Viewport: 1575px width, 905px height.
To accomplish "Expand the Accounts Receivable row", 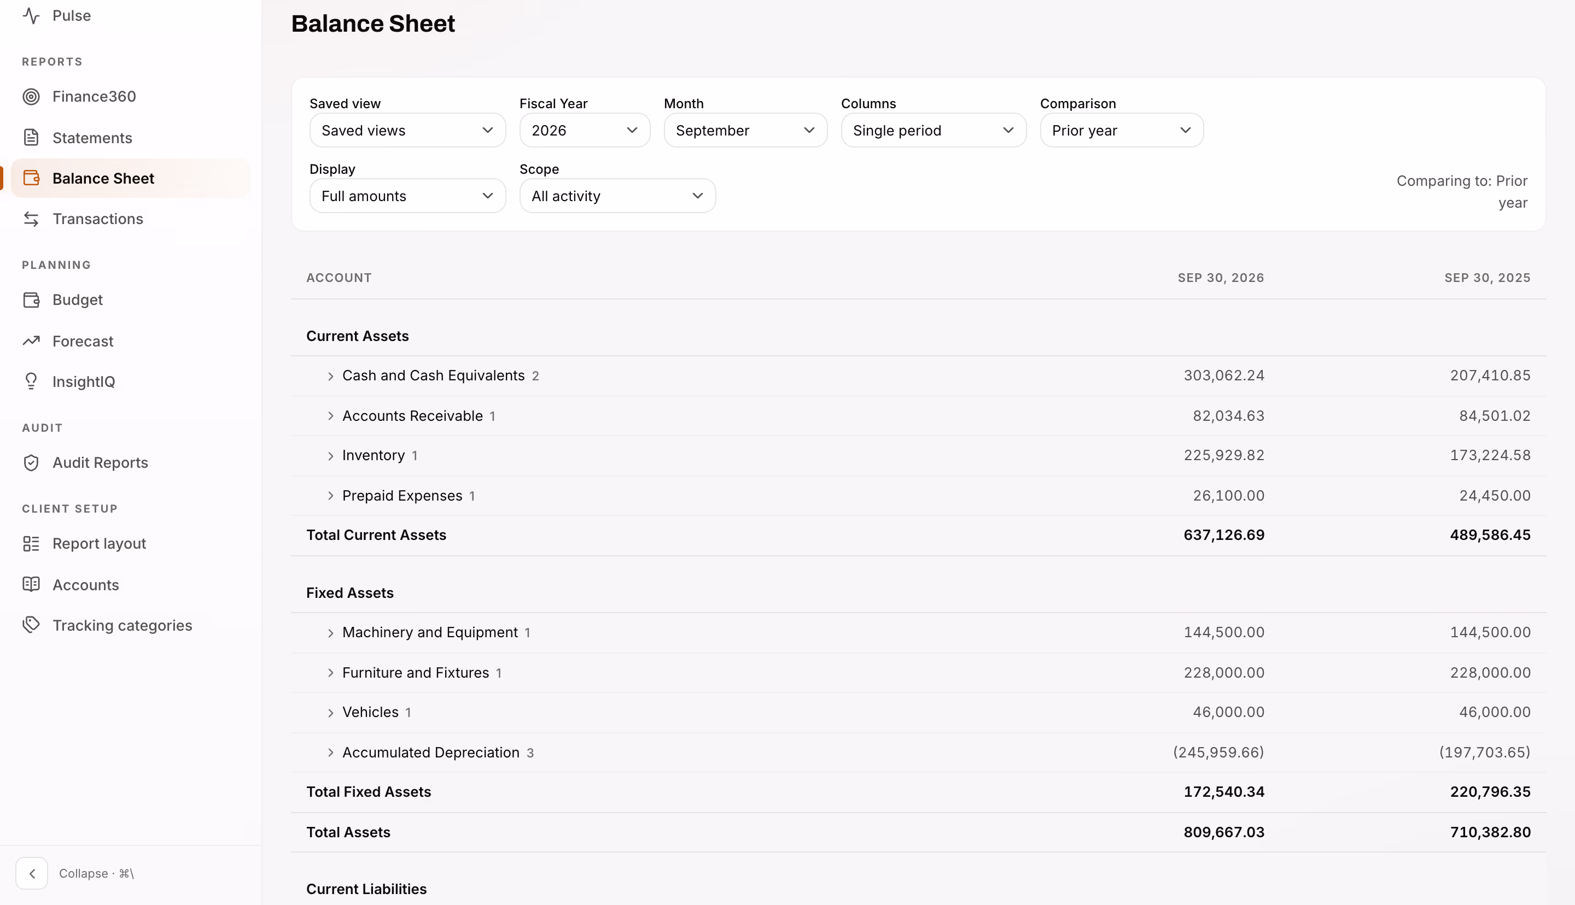I will click(x=331, y=416).
